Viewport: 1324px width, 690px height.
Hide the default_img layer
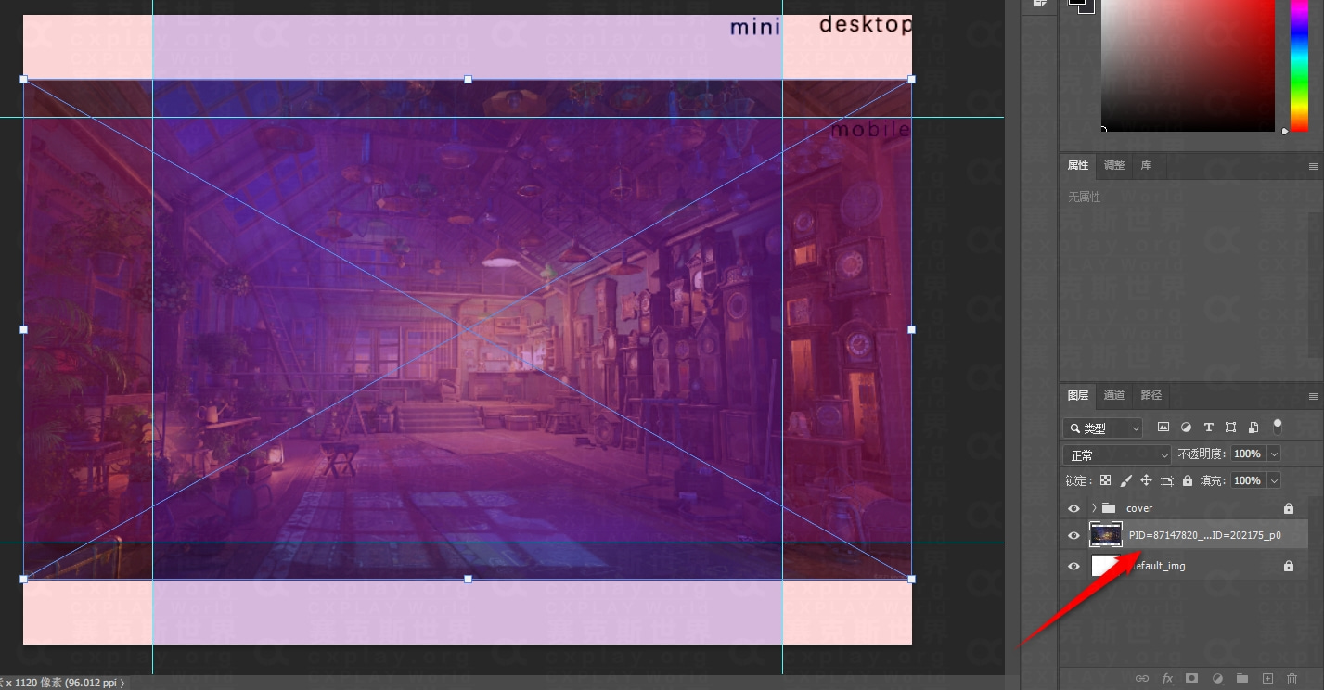point(1074,566)
